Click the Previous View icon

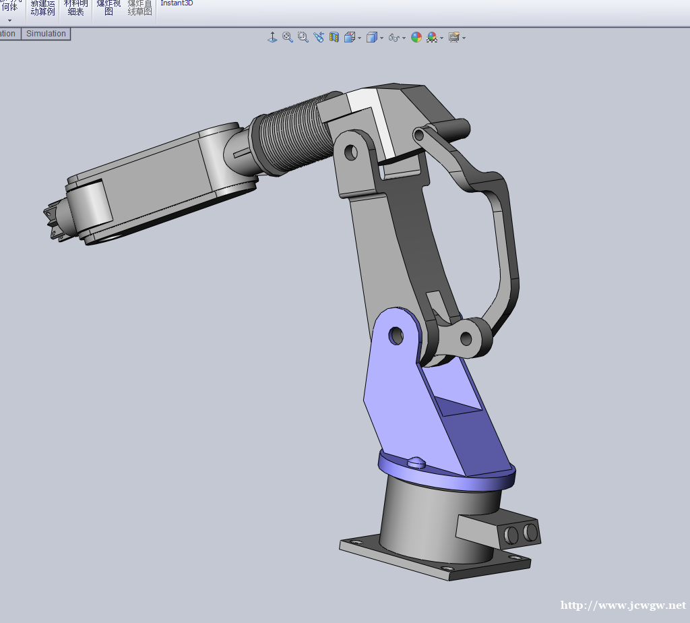(319, 37)
